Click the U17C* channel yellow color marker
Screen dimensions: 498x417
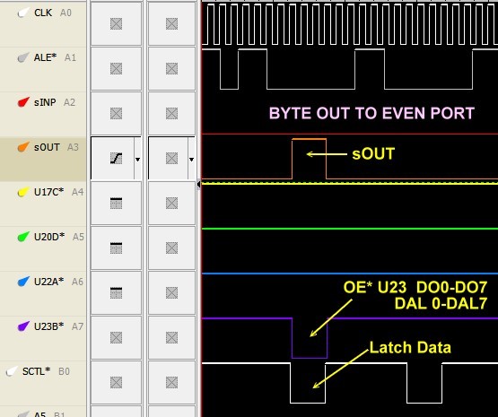(x=23, y=192)
